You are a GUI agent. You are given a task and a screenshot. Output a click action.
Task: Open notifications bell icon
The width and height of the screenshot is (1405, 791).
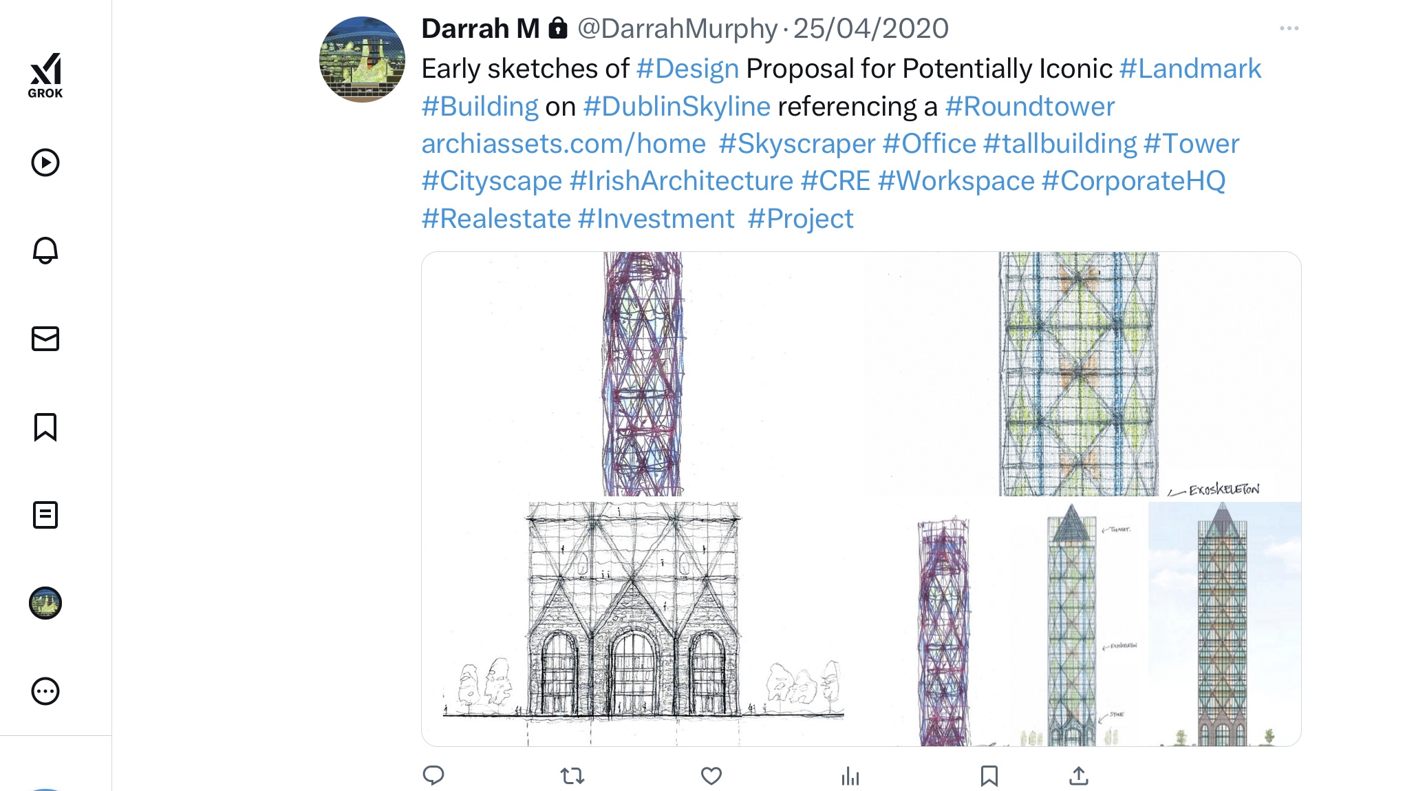[x=45, y=251]
